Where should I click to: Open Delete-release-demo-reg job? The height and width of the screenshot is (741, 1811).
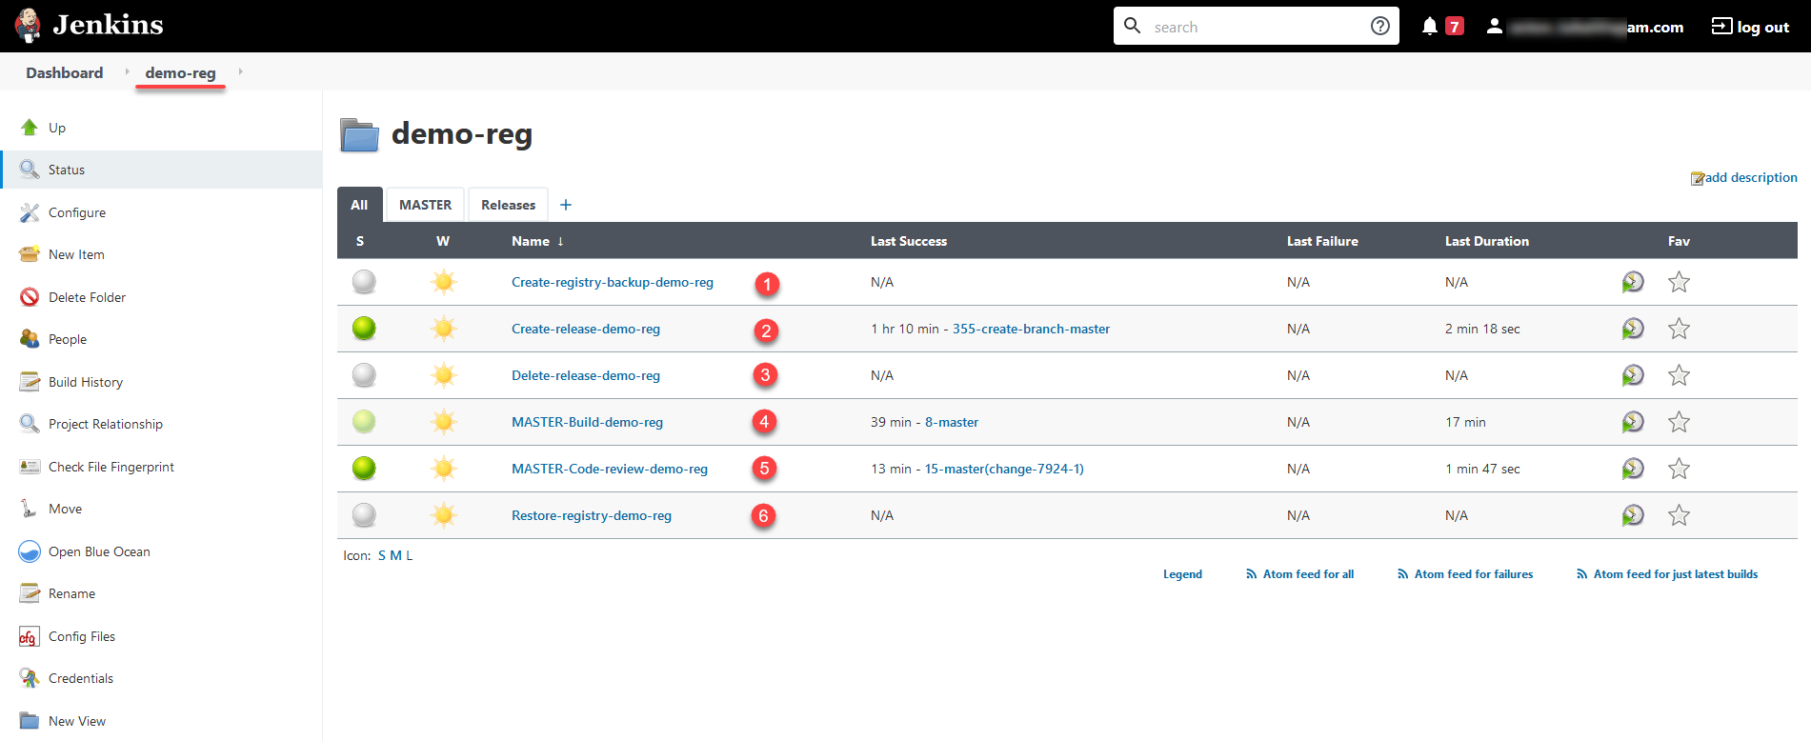[586, 375]
